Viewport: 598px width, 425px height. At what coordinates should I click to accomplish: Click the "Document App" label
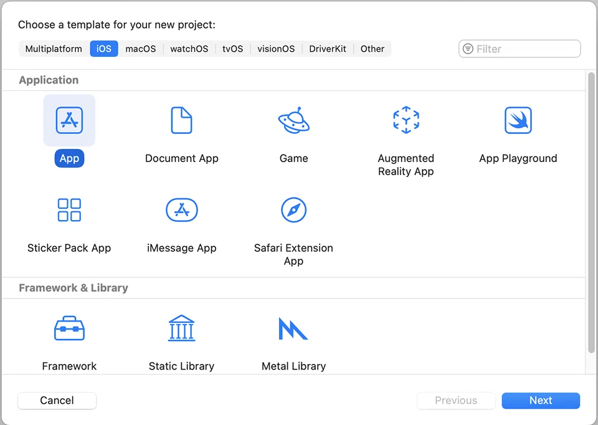(x=181, y=158)
